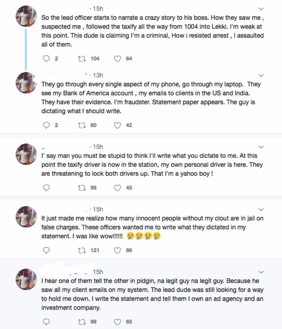Retweet the 'taxify driver in station' tweet
The width and height of the screenshot is (282, 329).
82,188
